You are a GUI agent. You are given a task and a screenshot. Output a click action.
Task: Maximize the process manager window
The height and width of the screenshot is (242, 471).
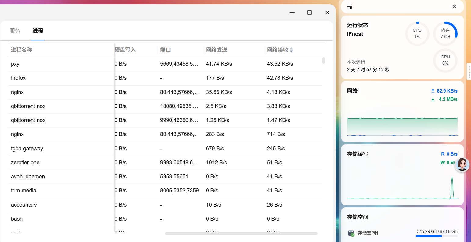[310, 12]
